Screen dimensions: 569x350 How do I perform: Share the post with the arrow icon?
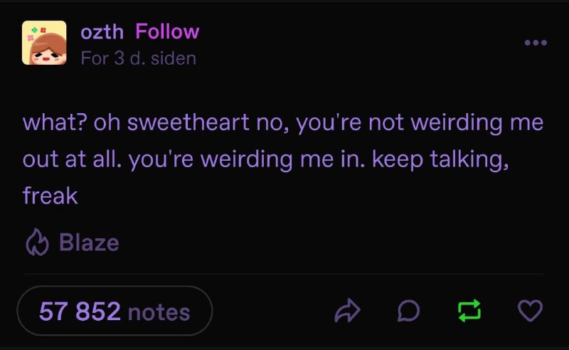click(x=347, y=310)
